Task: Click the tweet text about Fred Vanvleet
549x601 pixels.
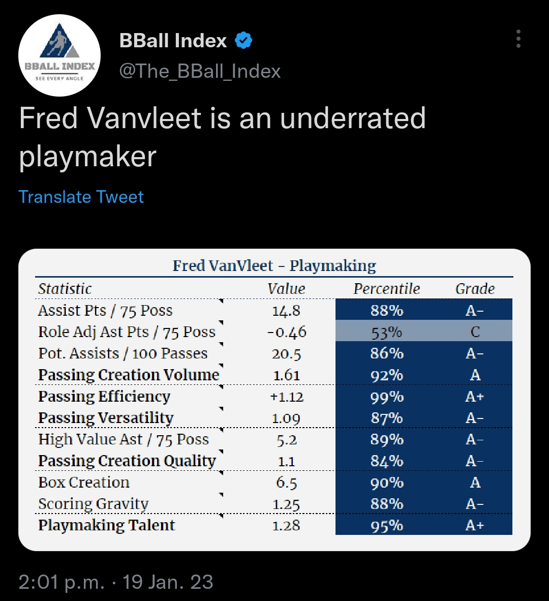Action: point(222,137)
